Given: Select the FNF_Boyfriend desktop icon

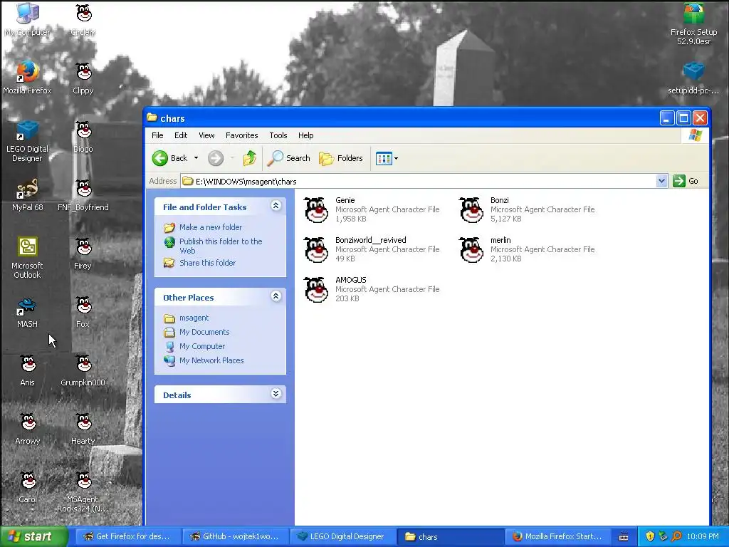Looking at the screenshot, I should (83, 195).
